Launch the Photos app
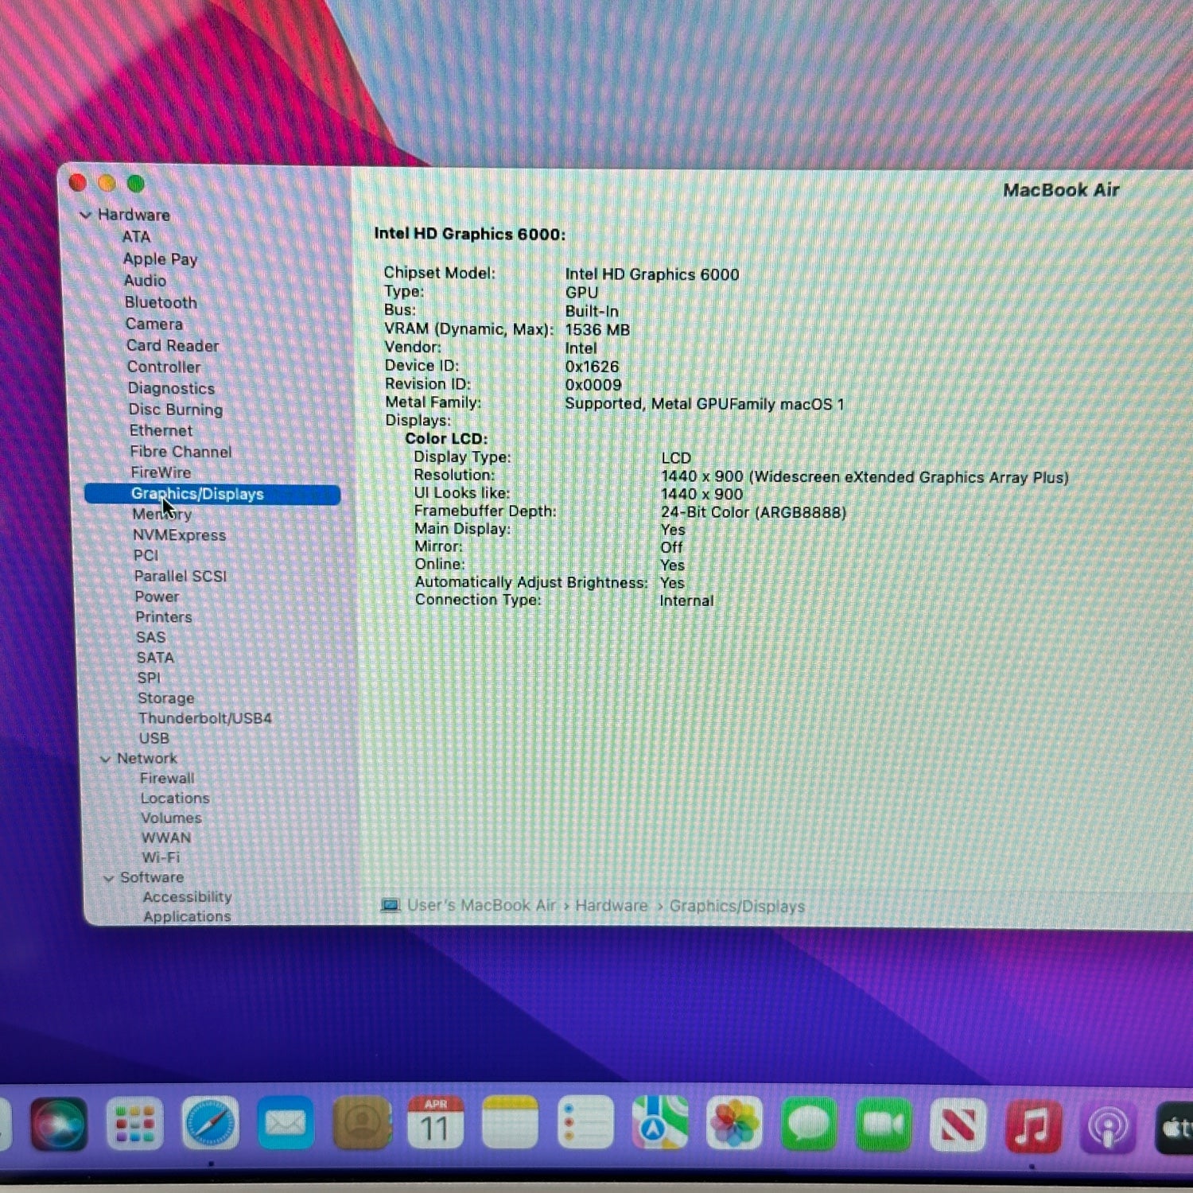This screenshot has height=1193, width=1193. click(x=734, y=1124)
